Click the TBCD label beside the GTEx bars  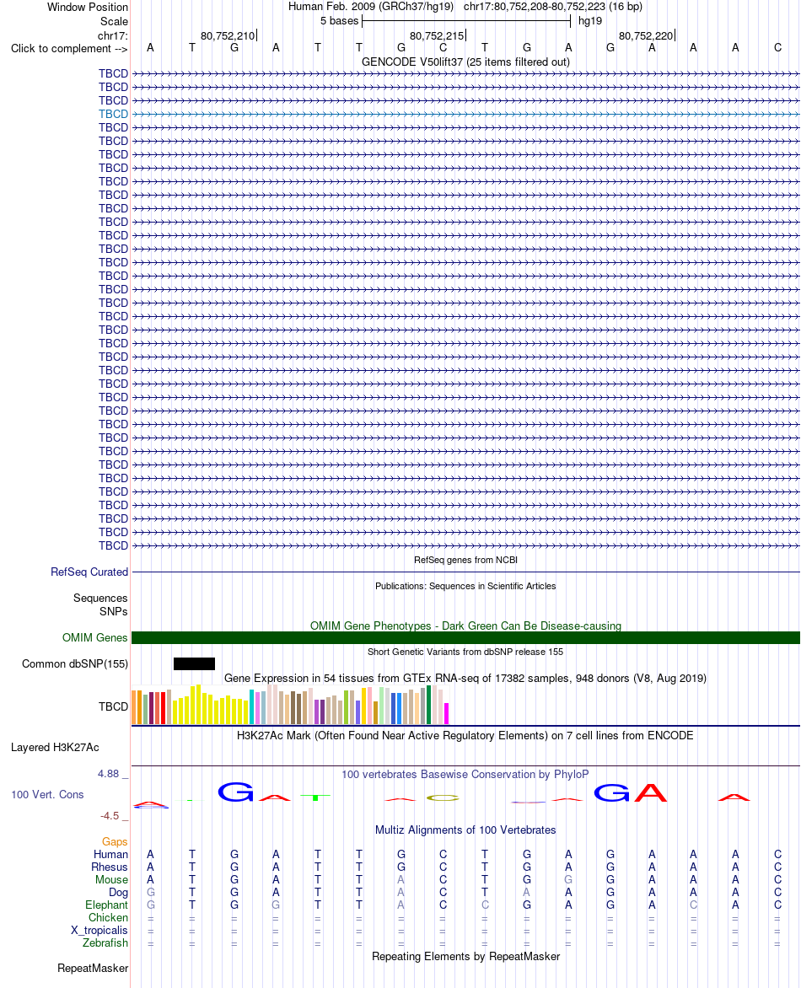click(114, 707)
